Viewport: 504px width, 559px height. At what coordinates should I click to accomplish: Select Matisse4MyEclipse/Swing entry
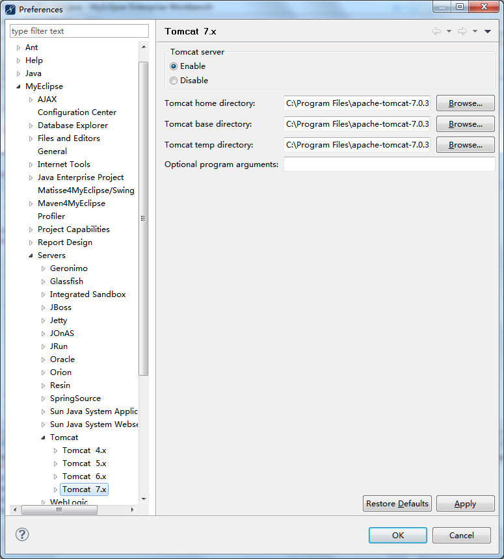click(x=86, y=190)
